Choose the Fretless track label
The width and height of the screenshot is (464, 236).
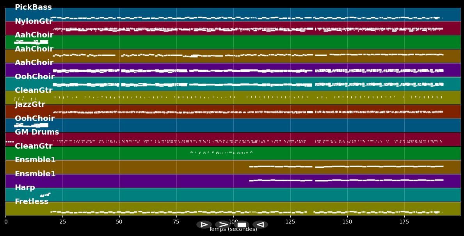(x=32, y=202)
